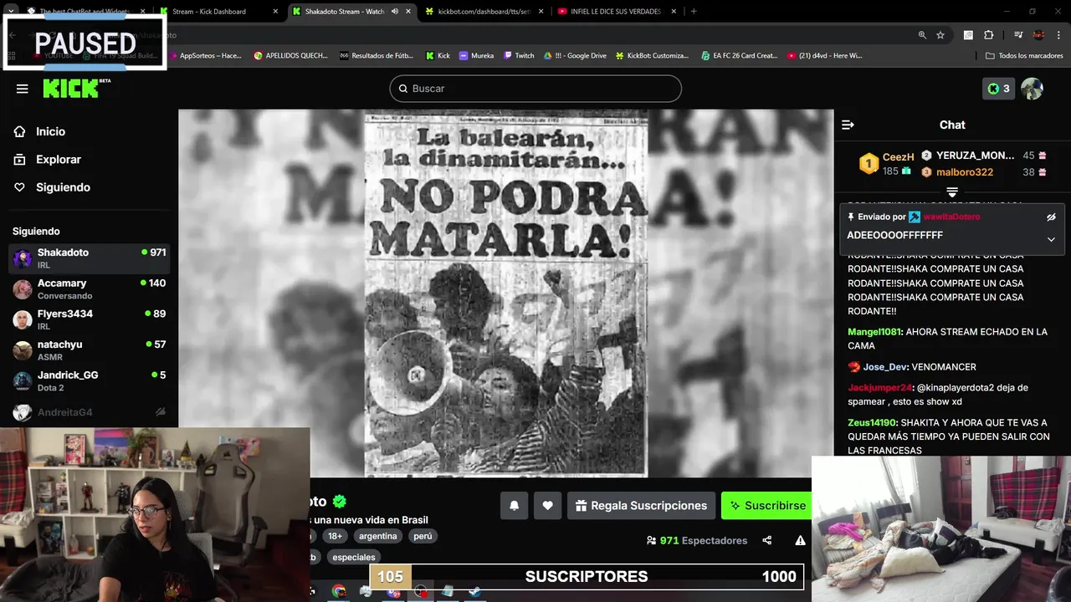Open Todos los marcadores folder

[1024, 56]
